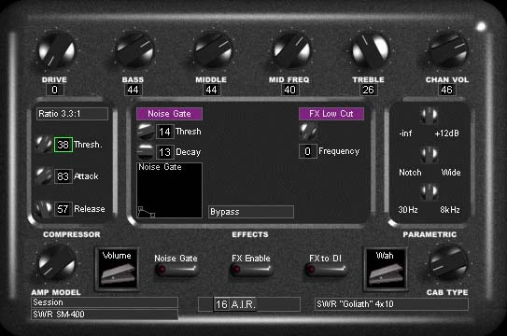Viewport: 507px width, 336px height.
Task: Click the Wah pedal icon
Action: tap(385, 269)
